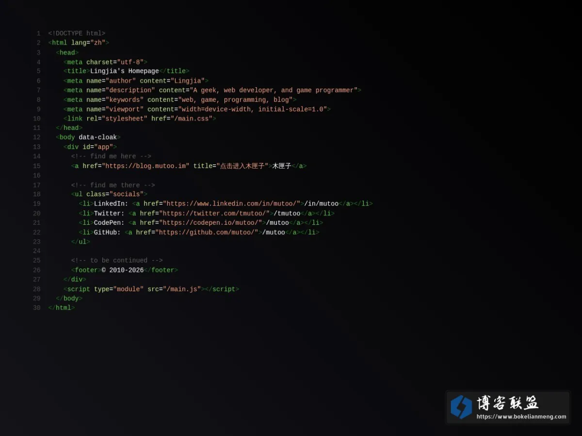The image size is (582, 436).
Task: Click the "CodePen:" list item label
Action: click(109, 223)
